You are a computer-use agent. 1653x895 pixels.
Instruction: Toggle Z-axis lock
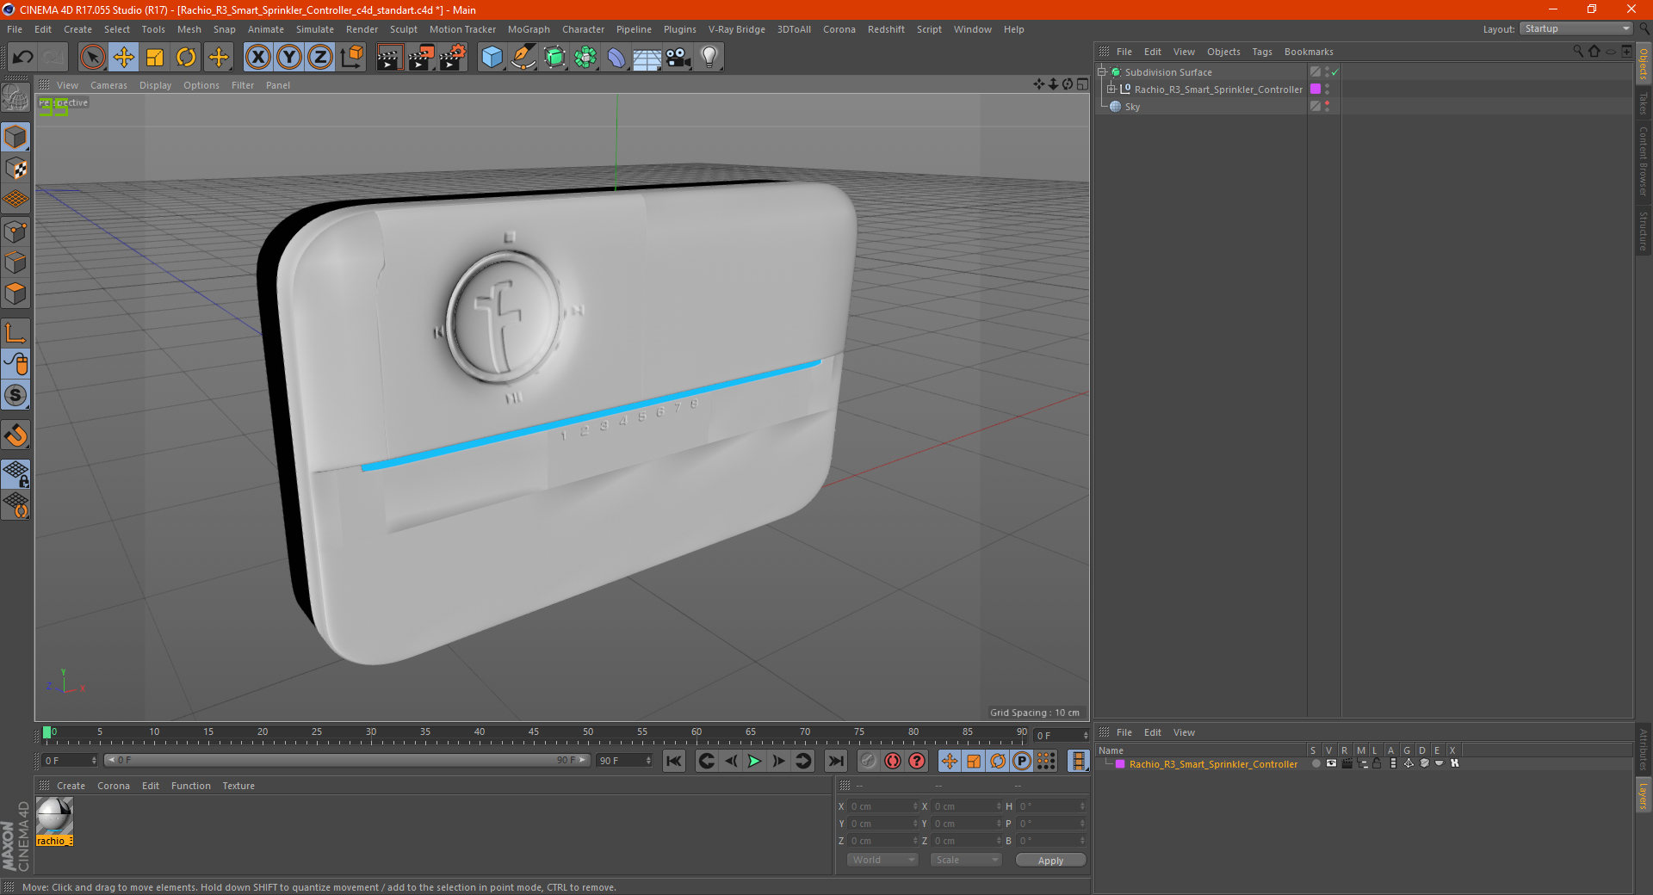(320, 58)
